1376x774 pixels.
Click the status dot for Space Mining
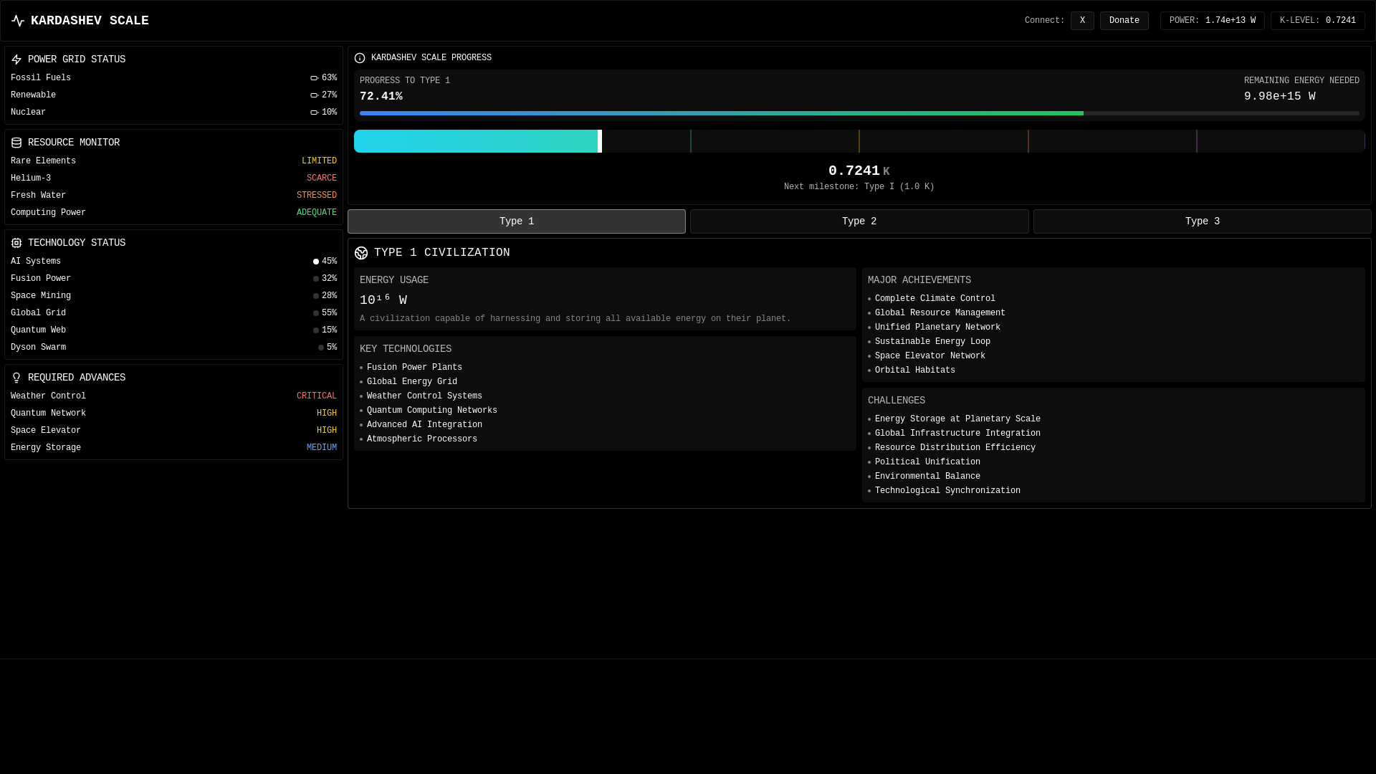(316, 296)
